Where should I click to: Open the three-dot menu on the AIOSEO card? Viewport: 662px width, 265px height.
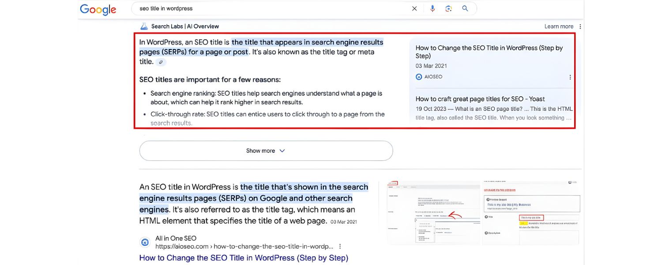570,76
